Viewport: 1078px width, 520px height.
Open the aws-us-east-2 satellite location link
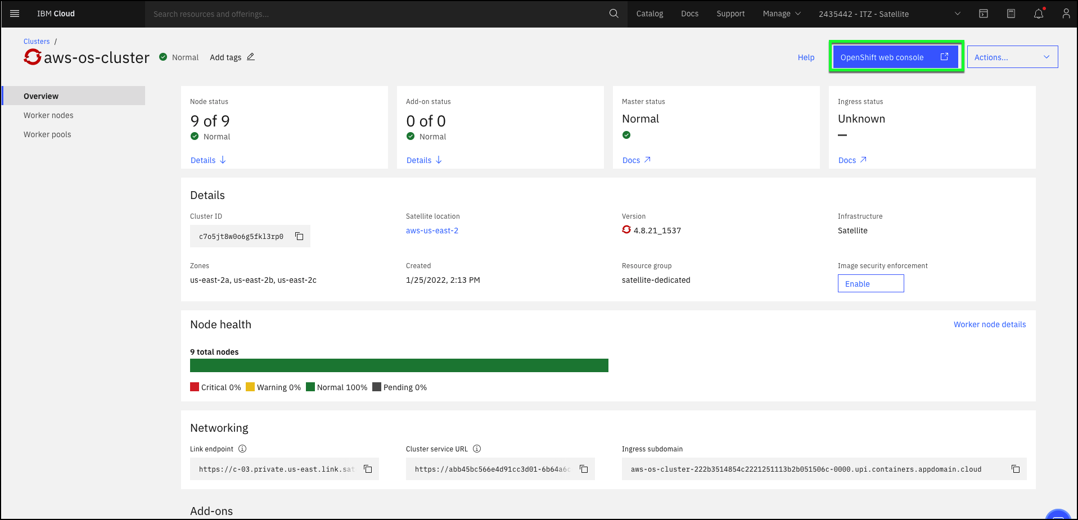coord(432,230)
